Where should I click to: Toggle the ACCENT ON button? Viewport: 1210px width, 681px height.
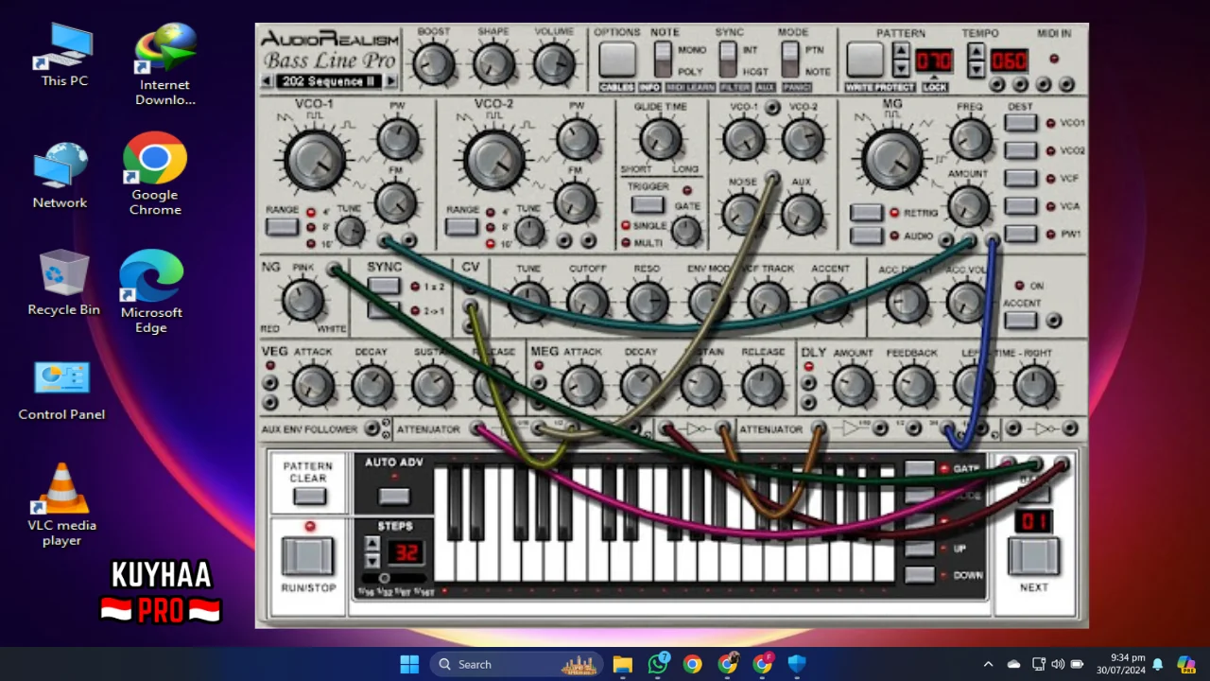tap(1020, 320)
